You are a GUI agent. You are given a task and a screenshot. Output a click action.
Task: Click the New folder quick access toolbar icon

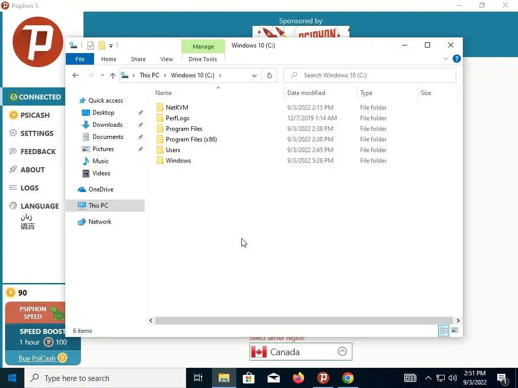tap(102, 45)
